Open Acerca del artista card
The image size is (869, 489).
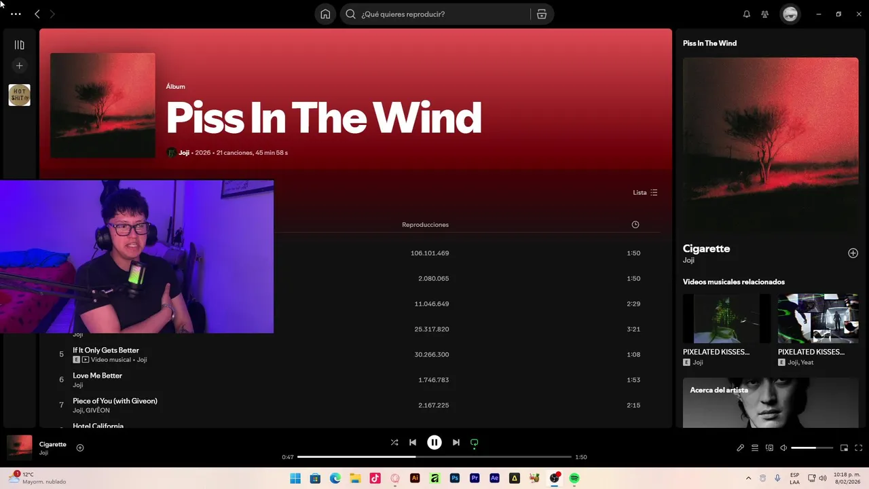pos(771,403)
